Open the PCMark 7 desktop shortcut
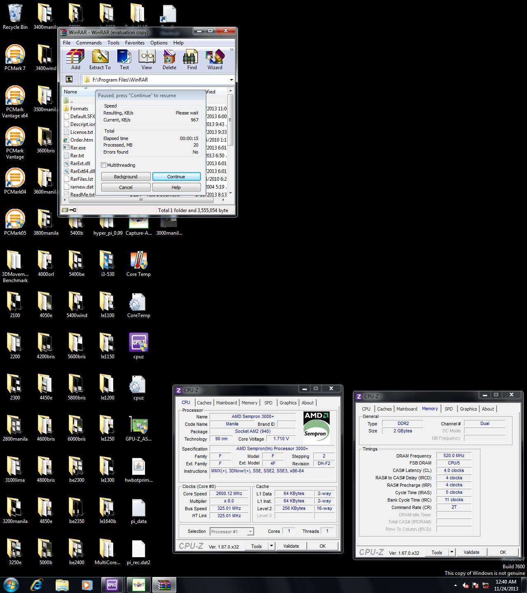The width and height of the screenshot is (527, 593). pyautogui.click(x=15, y=57)
